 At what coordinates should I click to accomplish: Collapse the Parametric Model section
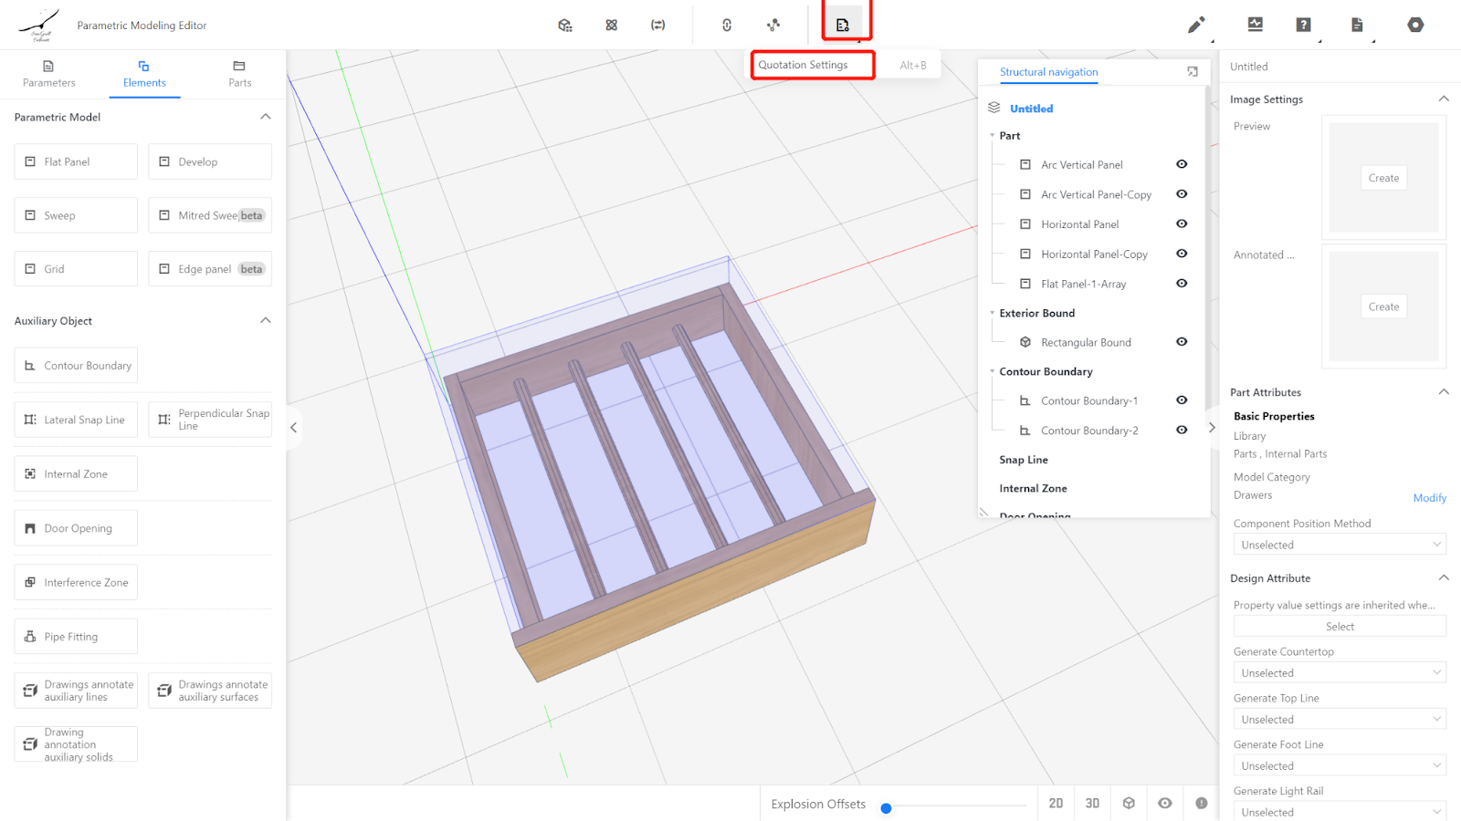[266, 117]
